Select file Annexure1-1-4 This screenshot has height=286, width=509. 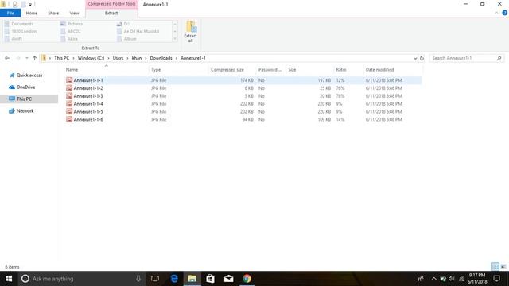(88, 104)
